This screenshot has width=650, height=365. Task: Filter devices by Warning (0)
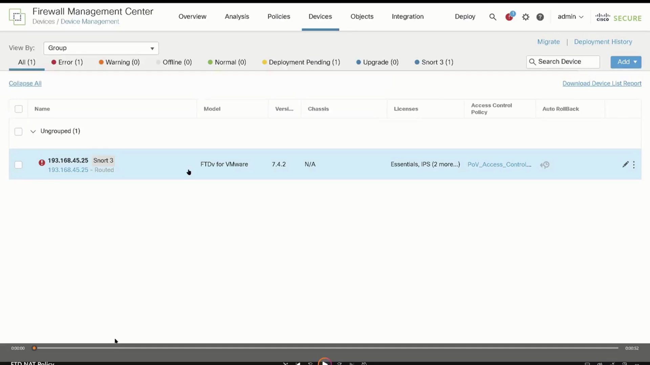119,62
